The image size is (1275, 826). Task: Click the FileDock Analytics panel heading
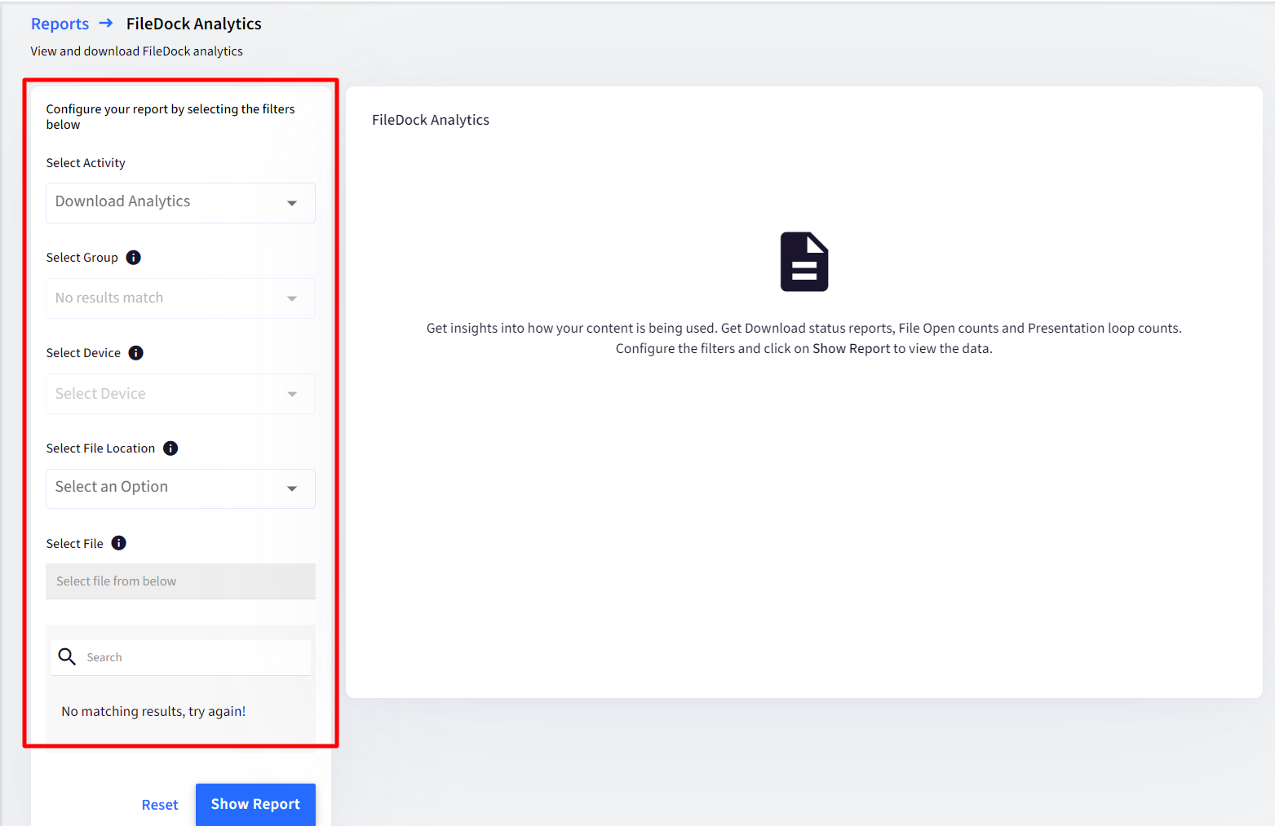pos(431,120)
